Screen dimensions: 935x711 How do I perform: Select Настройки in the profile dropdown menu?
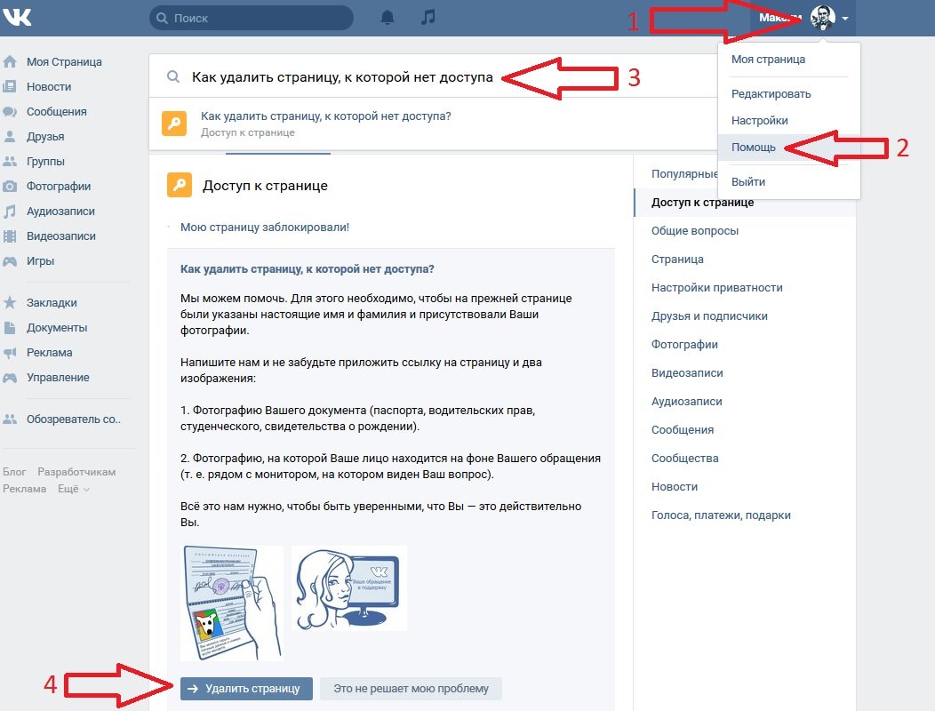[x=760, y=121]
